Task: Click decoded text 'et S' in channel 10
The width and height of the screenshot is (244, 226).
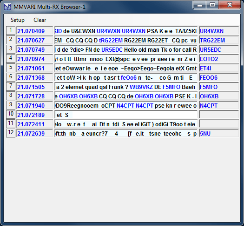Action: [62, 115]
